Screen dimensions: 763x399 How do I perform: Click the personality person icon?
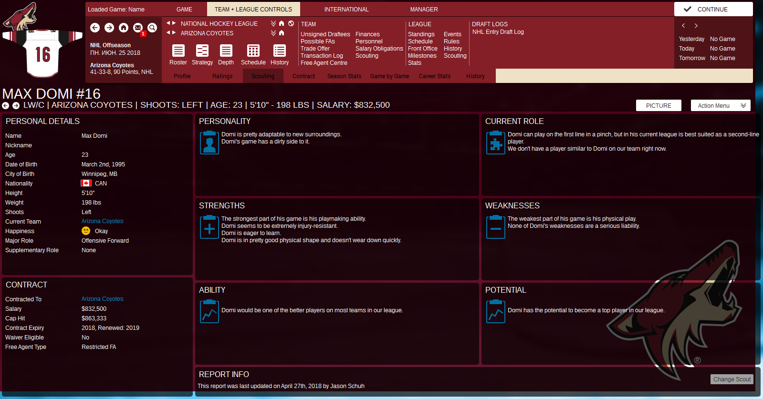[x=209, y=143]
